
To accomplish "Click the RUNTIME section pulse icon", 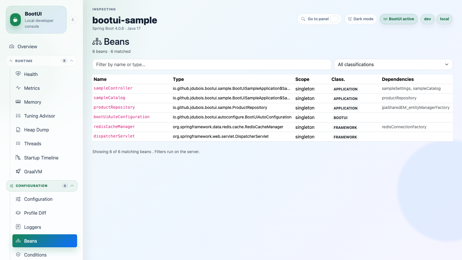I will click(11, 61).
